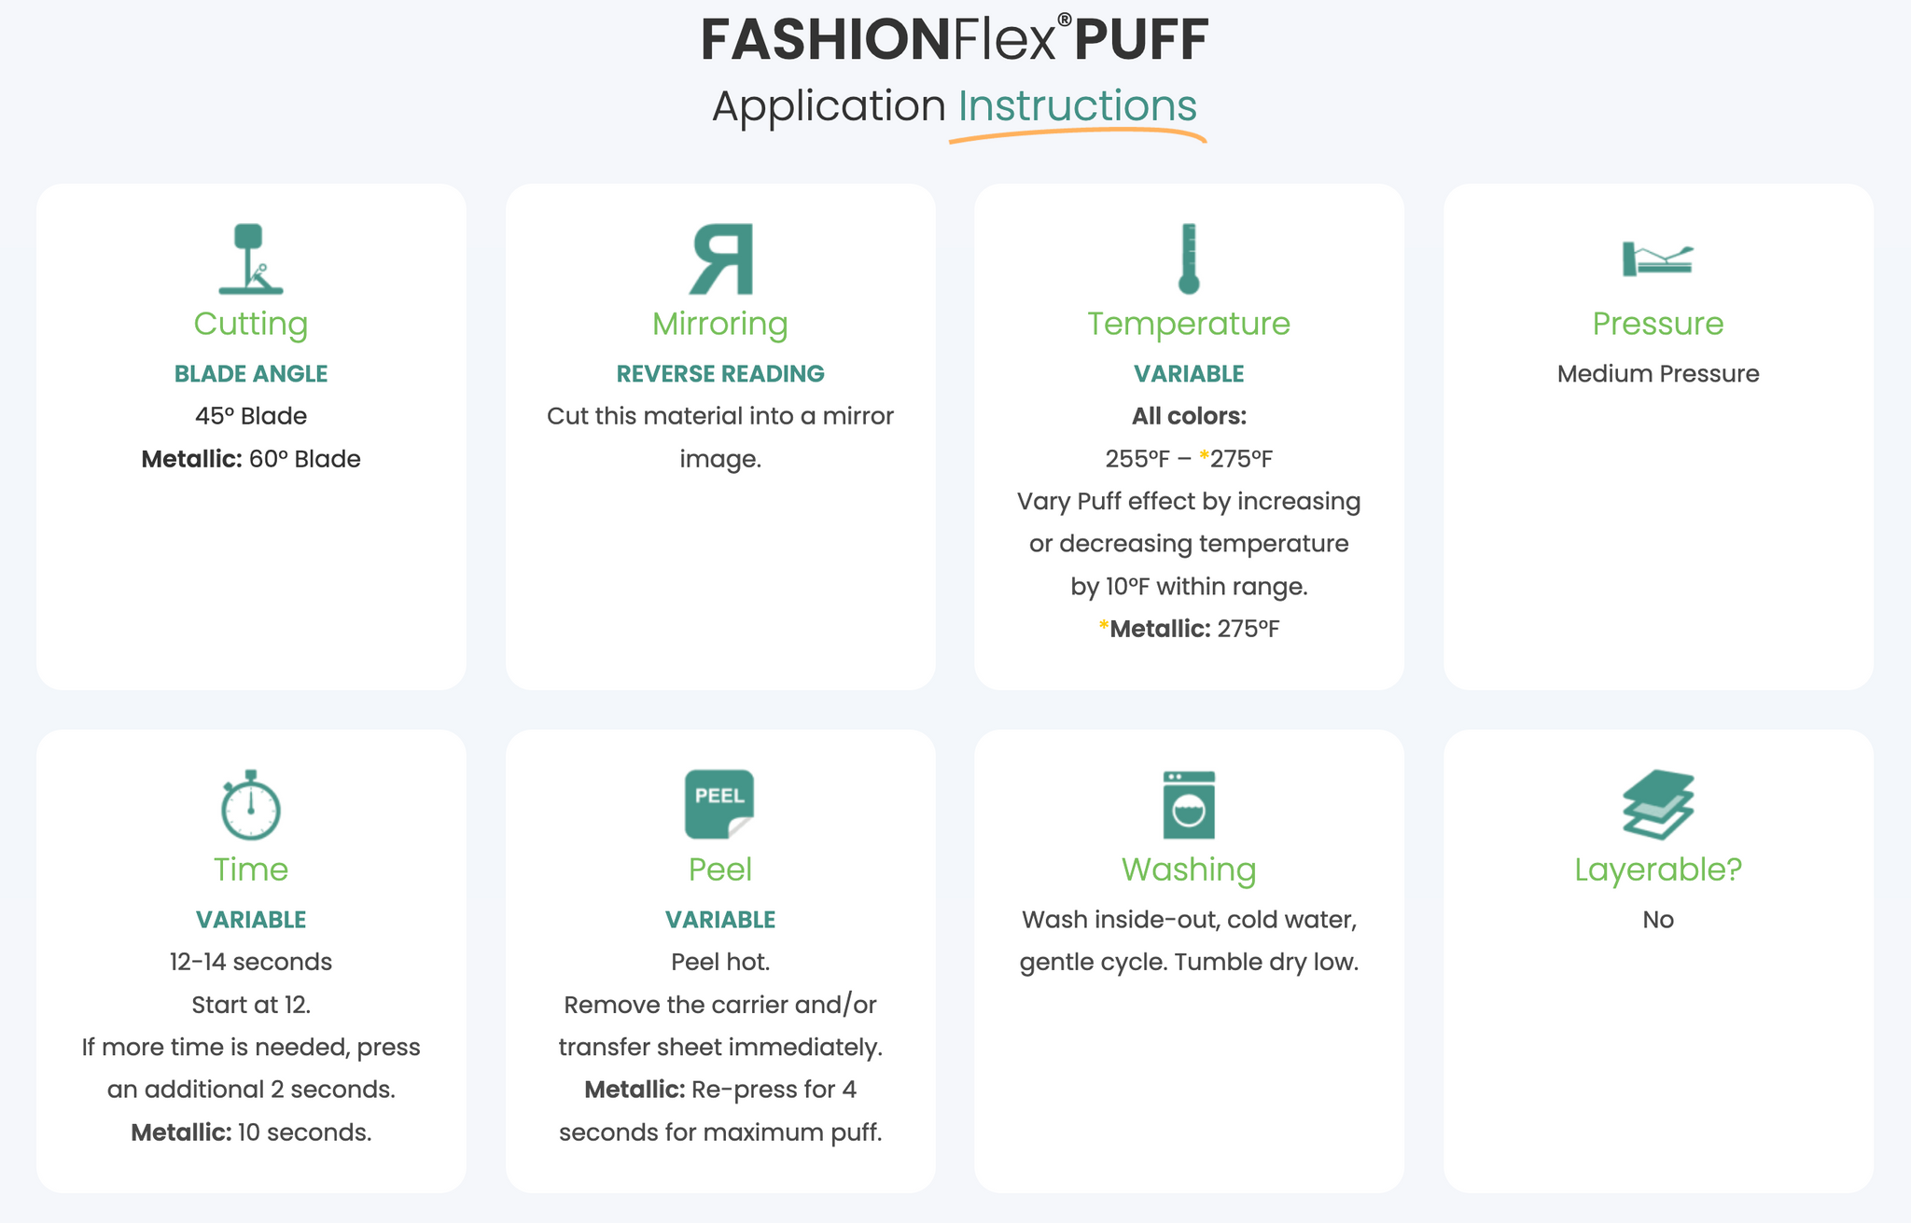This screenshot has height=1223, width=1911.
Task: Click the Peel heading
Action: [x=720, y=869]
